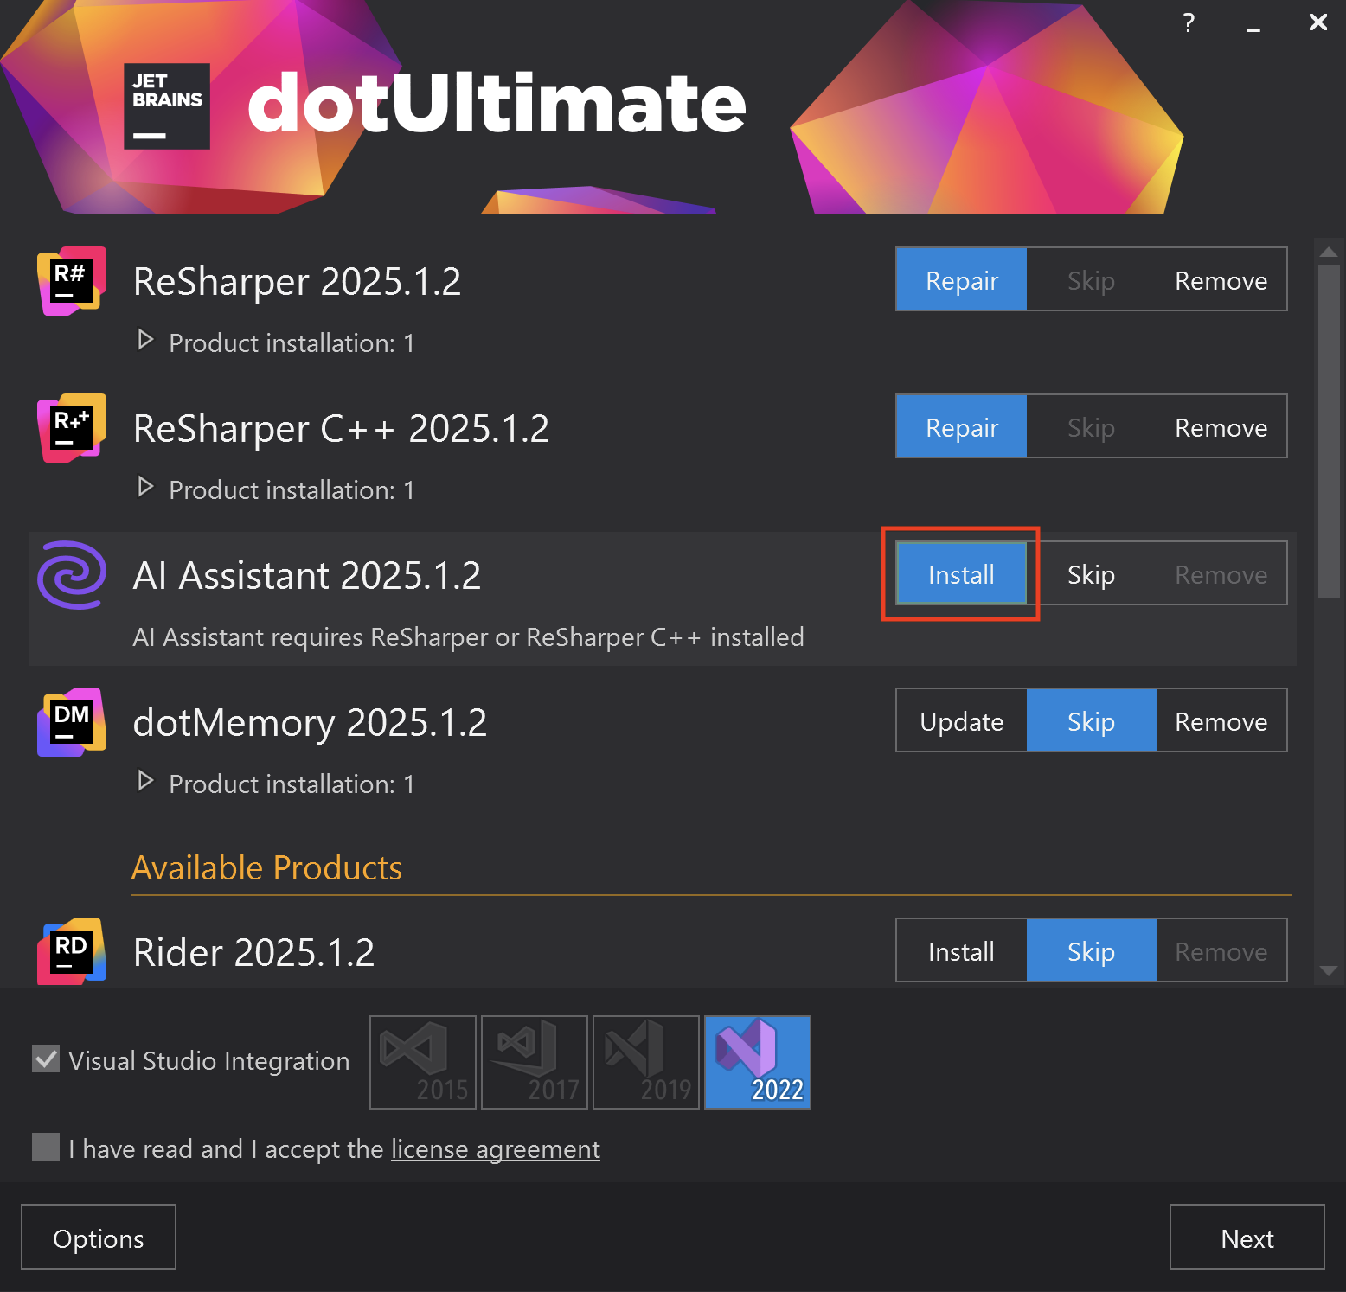Click the ReSharper R# product icon
This screenshot has height=1292, width=1346.
coord(72,281)
